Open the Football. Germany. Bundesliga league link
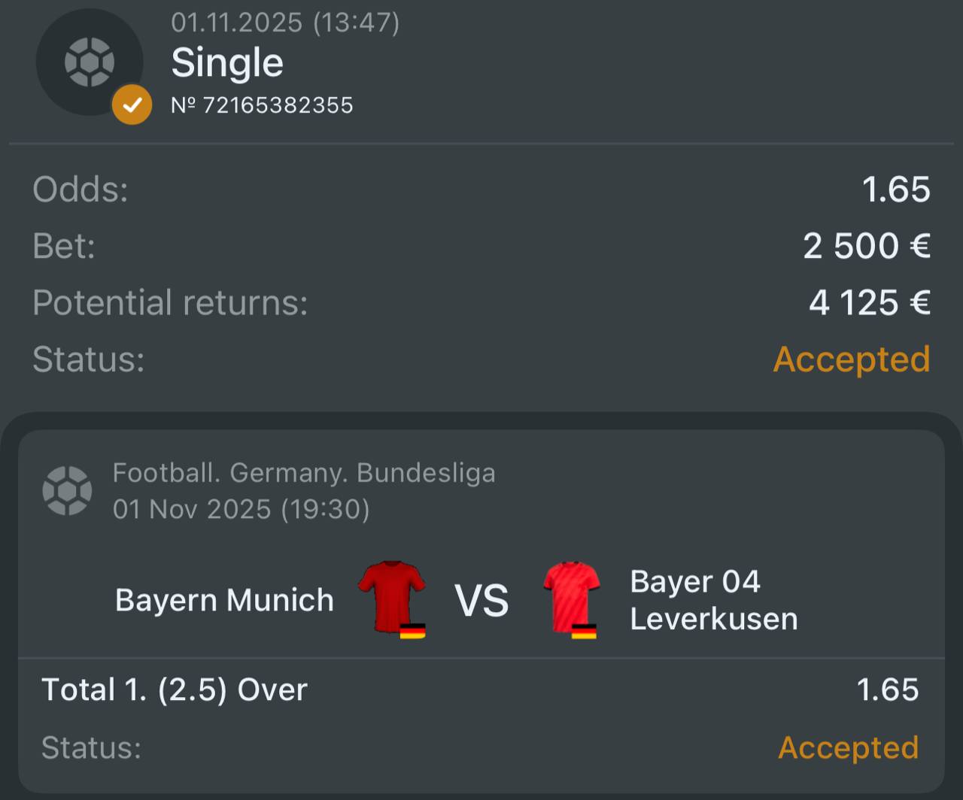This screenshot has height=800, width=963. click(x=304, y=473)
